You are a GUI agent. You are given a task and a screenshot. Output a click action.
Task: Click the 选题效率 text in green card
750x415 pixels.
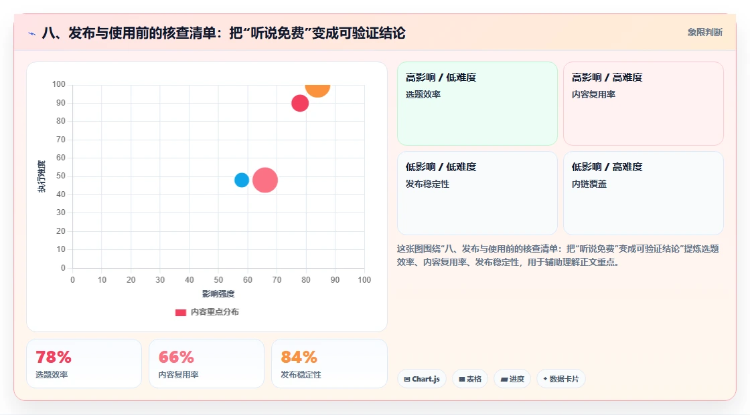click(423, 94)
